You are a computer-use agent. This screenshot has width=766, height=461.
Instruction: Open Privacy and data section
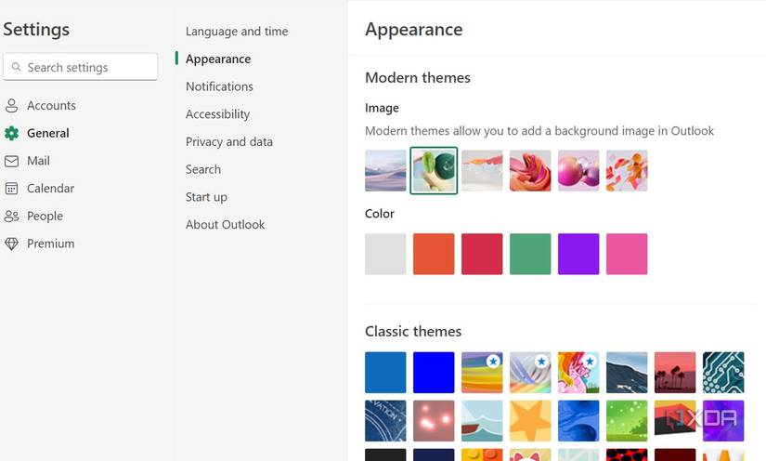pos(229,142)
